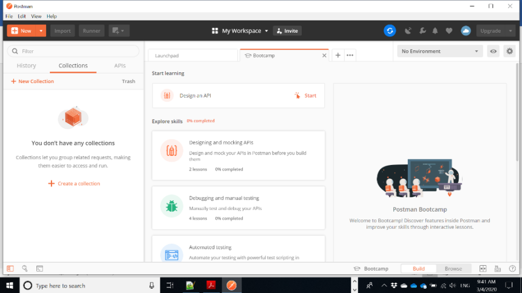Switch to the Launchpad tab
Viewport: 522px width, 293px height.
point(193,56)
